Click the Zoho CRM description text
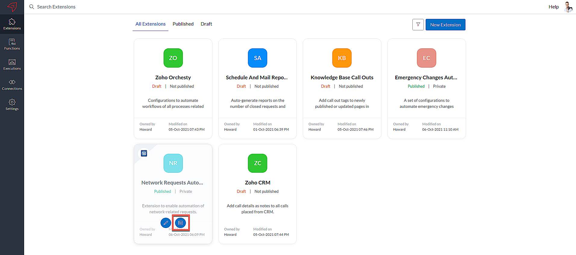Viewport: 576px width, 255px height. 258,209
